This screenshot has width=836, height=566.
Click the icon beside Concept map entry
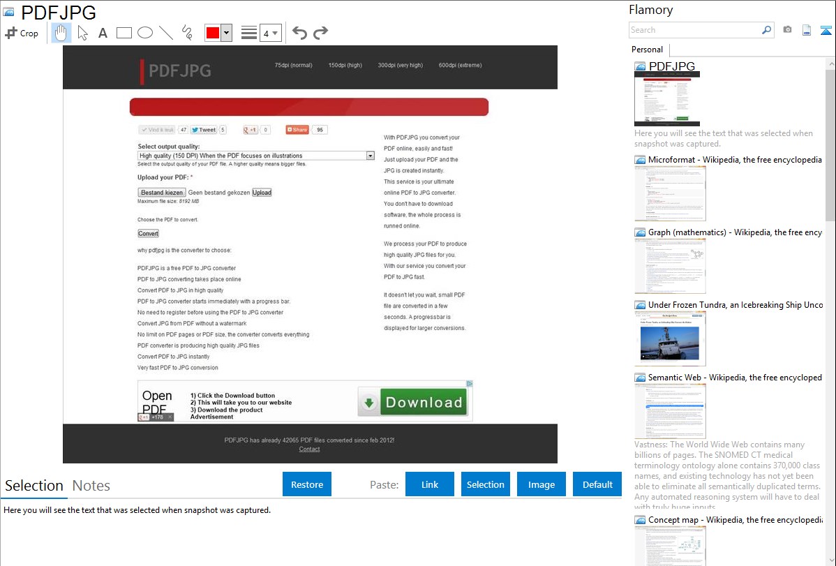coord(640,520)
